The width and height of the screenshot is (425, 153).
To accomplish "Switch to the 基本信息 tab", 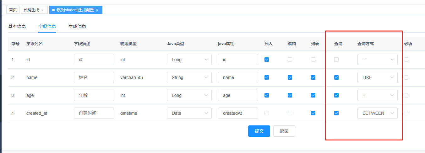I will coord(17,26).
